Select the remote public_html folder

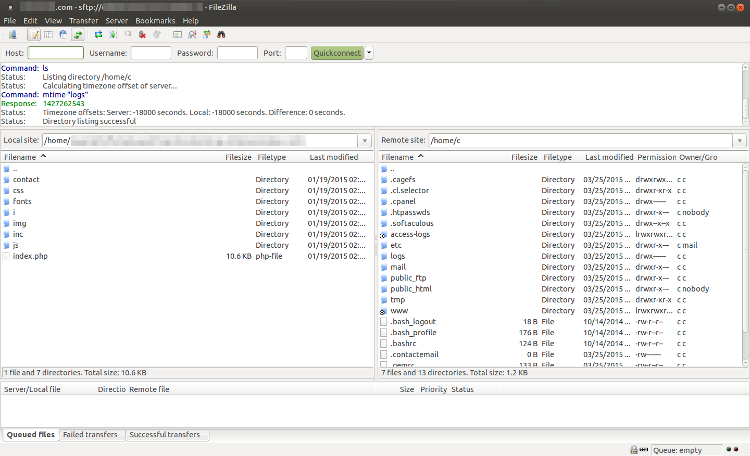tap(411, 289)
